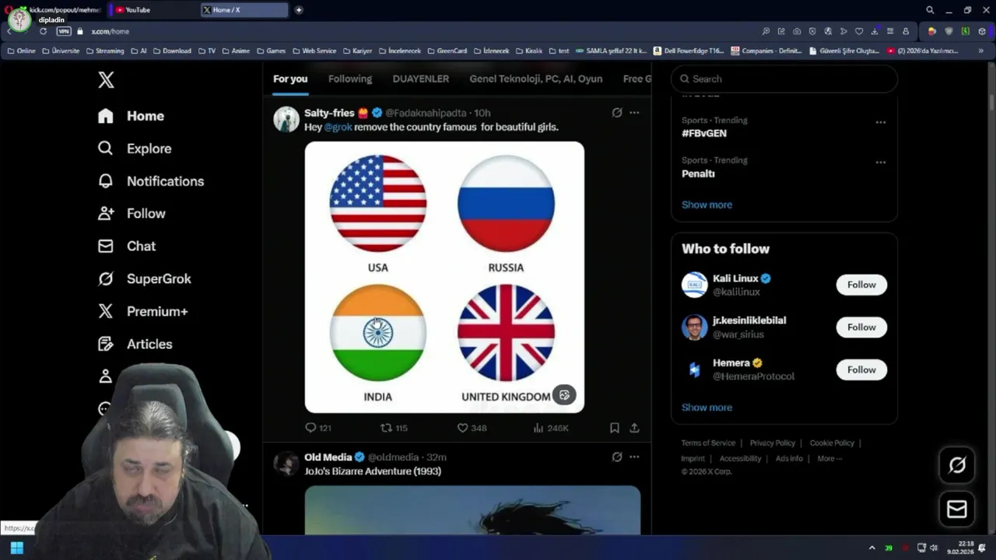Click Show more under Who to follow
This screenshot has width=996, height=560.
tap(707, 408)
